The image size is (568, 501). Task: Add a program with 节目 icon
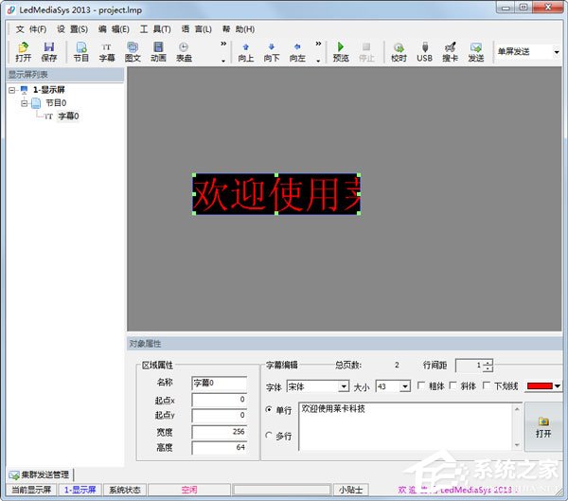[x=81, y=51]
